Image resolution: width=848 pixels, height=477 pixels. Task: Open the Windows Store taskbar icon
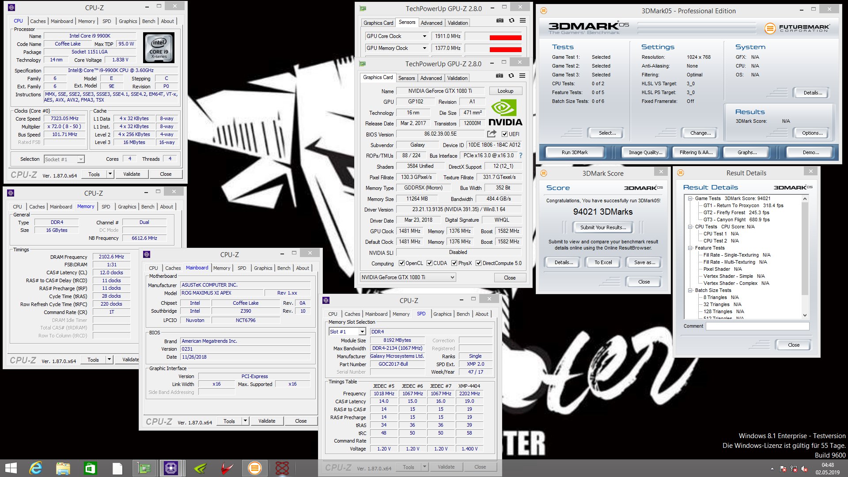[x=90, y=468]
